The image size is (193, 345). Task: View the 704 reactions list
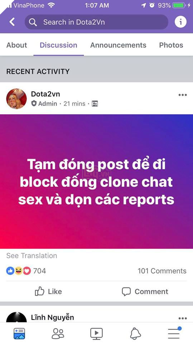(x=26, y=271)
